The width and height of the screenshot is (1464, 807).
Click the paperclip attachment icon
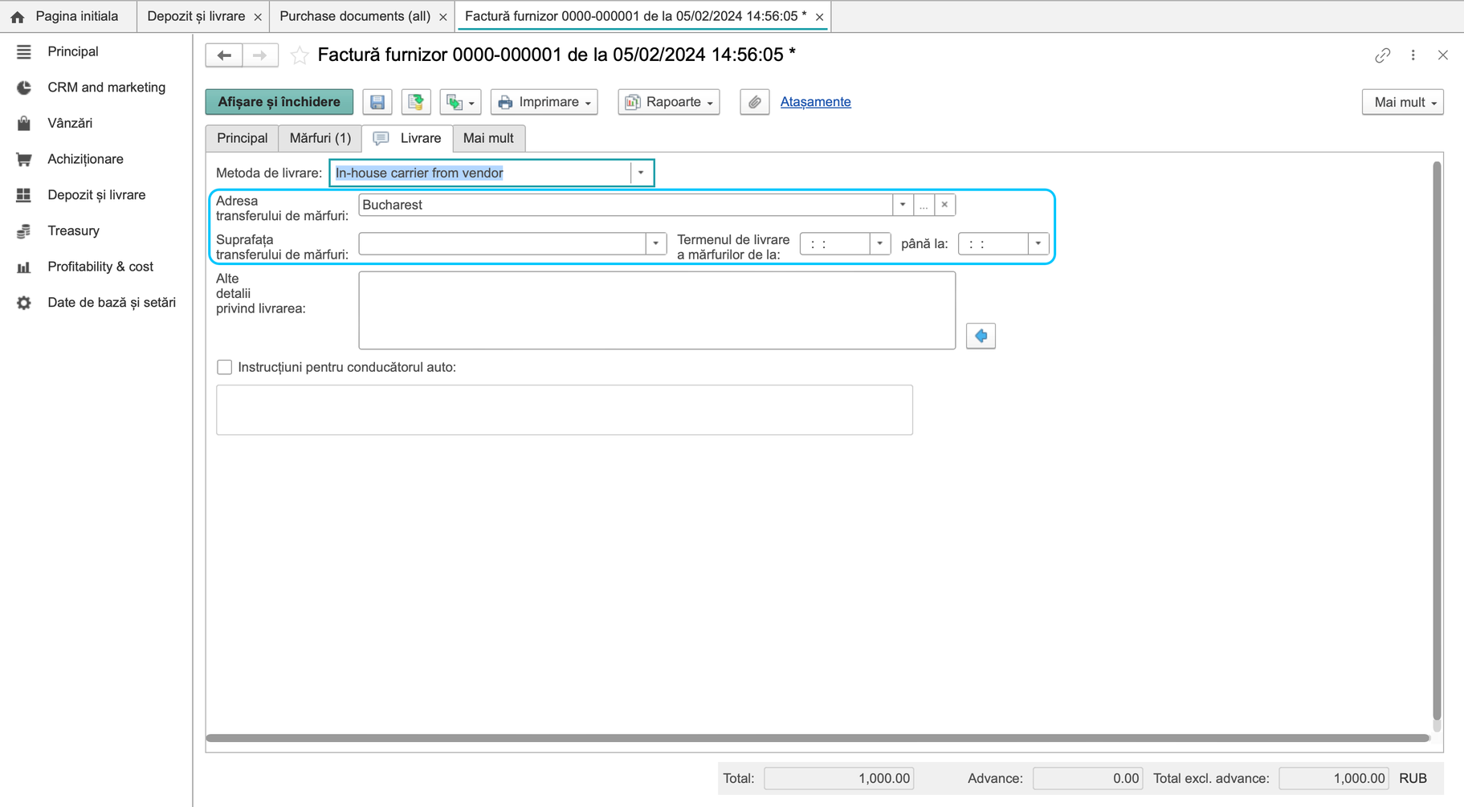(755, 102)
